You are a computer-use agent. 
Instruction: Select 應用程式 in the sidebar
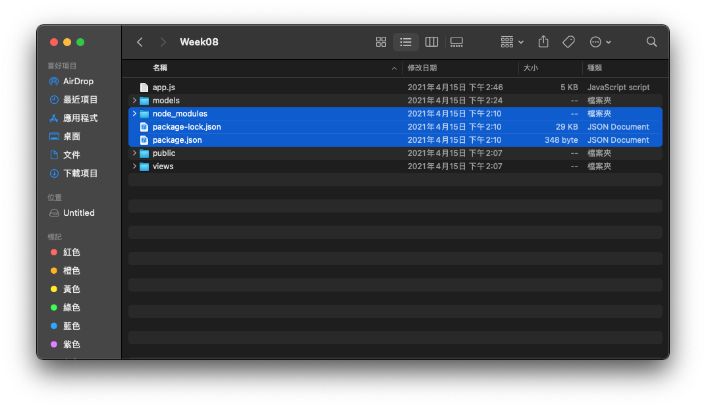[x=80, y=118]
